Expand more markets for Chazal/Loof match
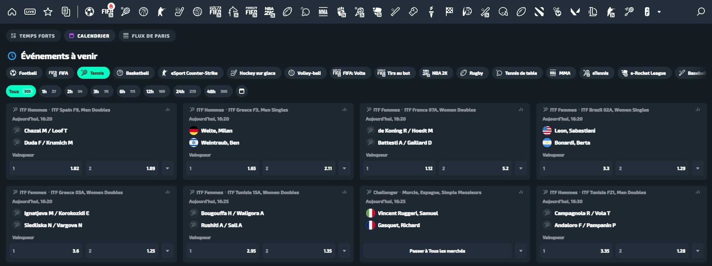The height and width of the screenshot is (266, 712). coord(168,168)
